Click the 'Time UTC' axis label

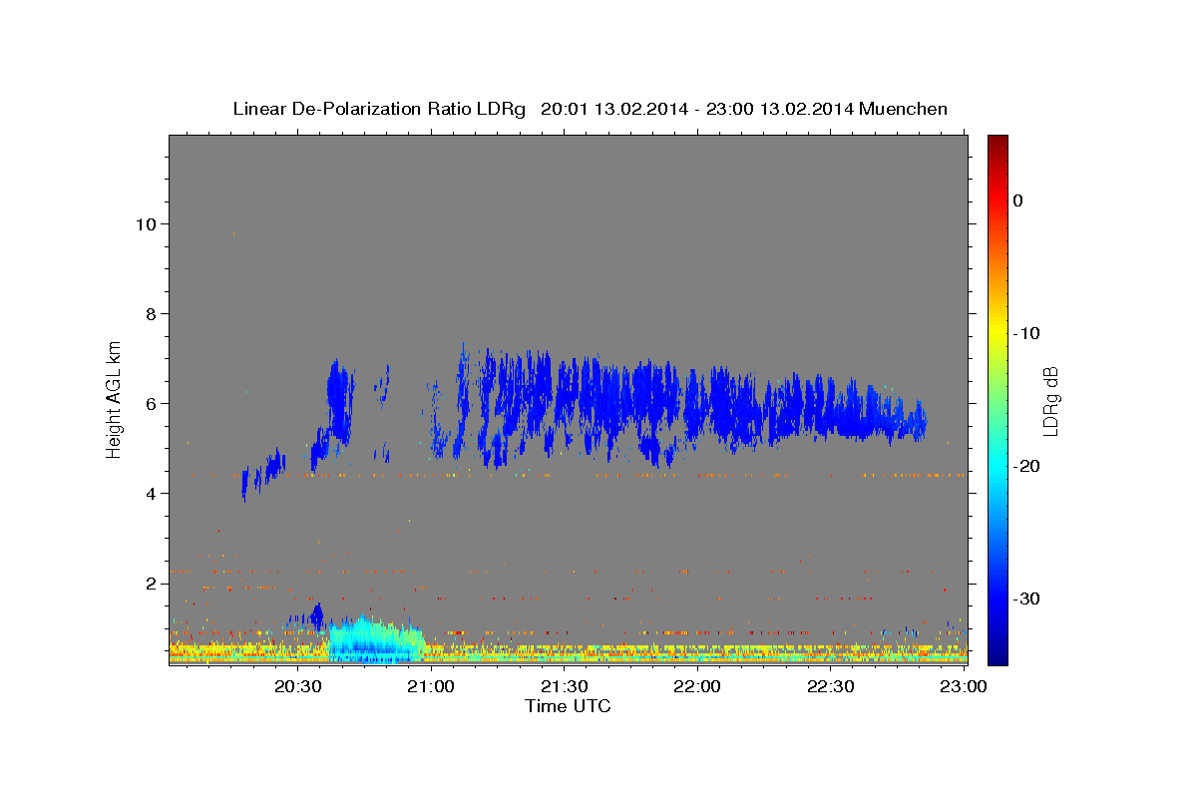pos(568,705)
